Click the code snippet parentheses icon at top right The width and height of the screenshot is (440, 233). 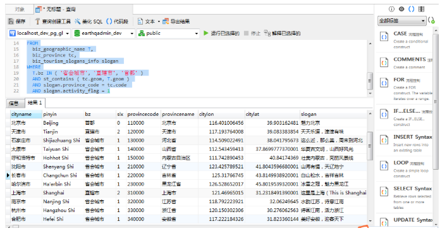411,9
